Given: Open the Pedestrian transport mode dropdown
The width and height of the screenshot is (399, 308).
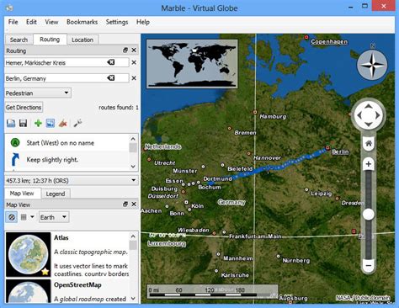Looking at the screenshot, I should (x=38, y=93).
